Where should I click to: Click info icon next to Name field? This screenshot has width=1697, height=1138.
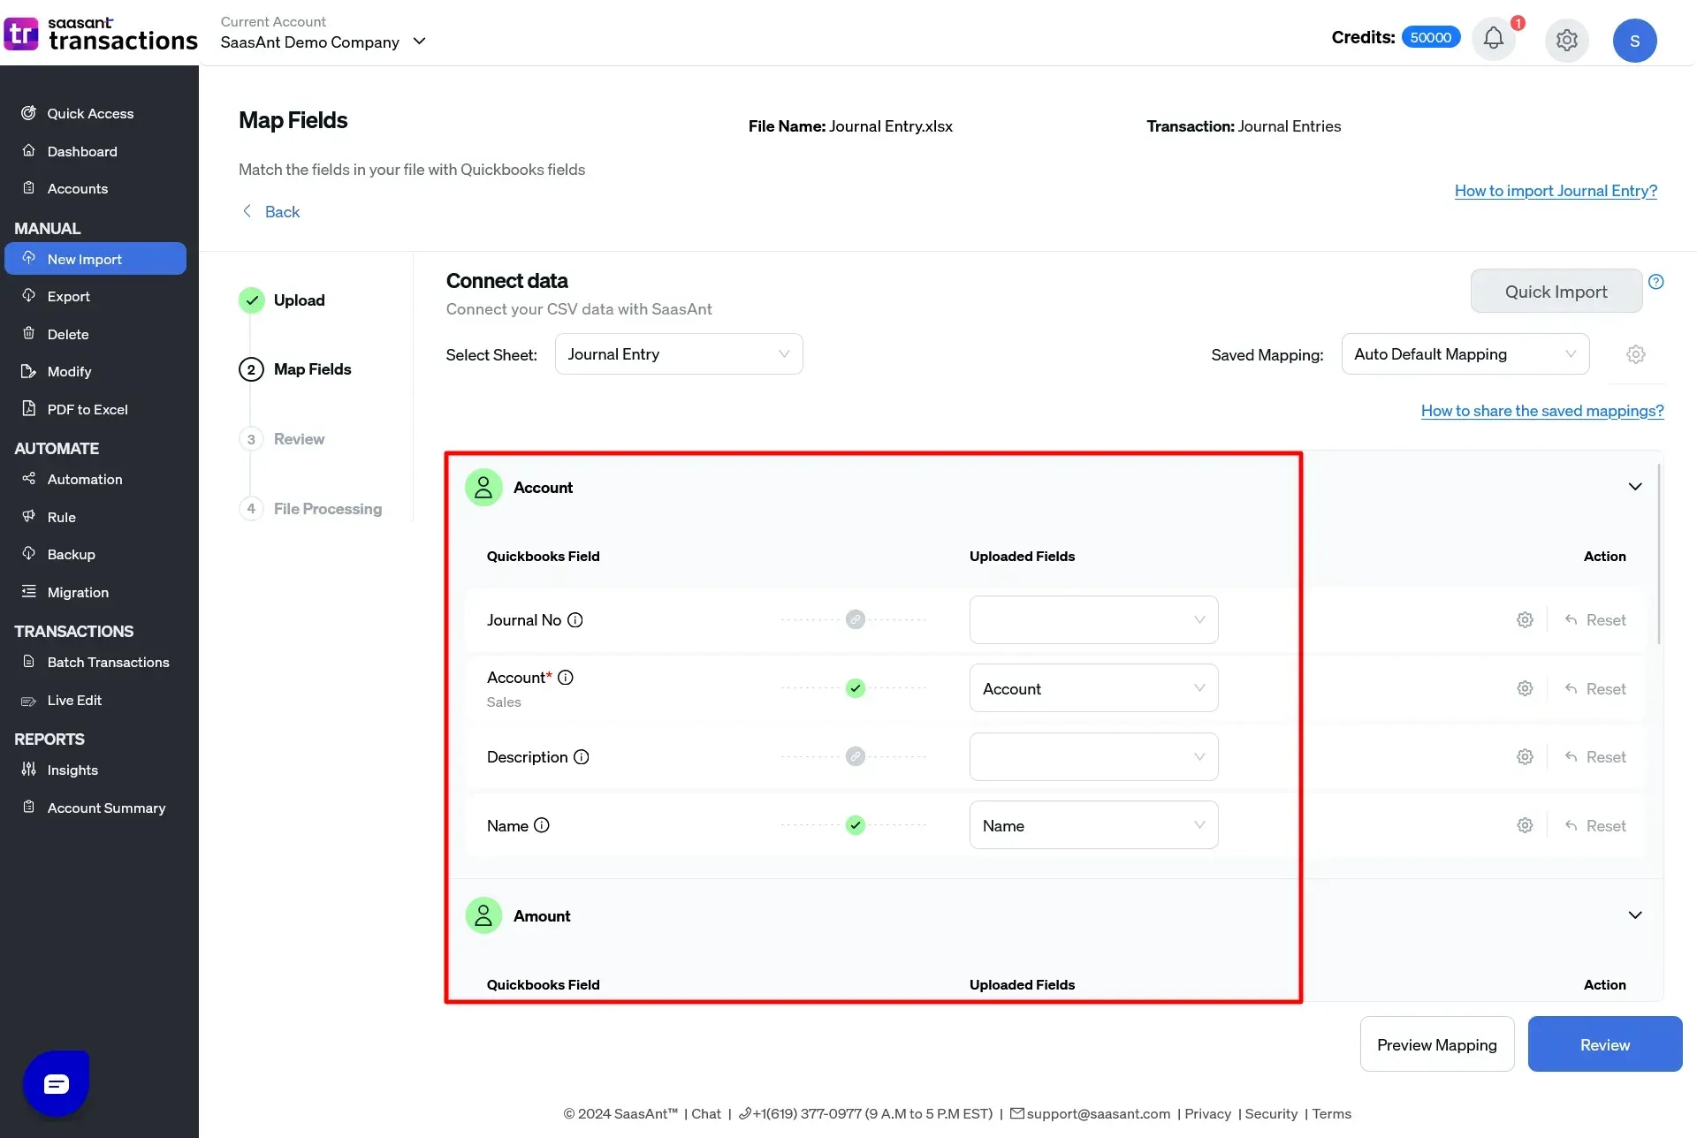click(542, 825)
